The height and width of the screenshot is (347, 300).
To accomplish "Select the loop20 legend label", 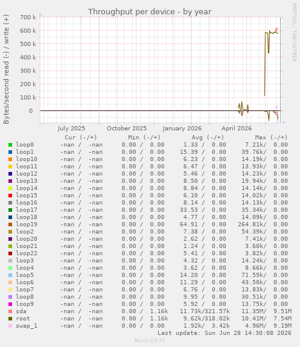I will (x=27, y=239).
